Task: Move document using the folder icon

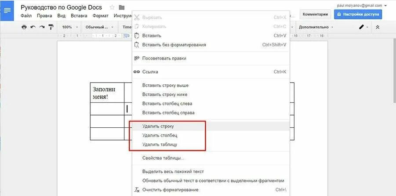Action: 122,7
